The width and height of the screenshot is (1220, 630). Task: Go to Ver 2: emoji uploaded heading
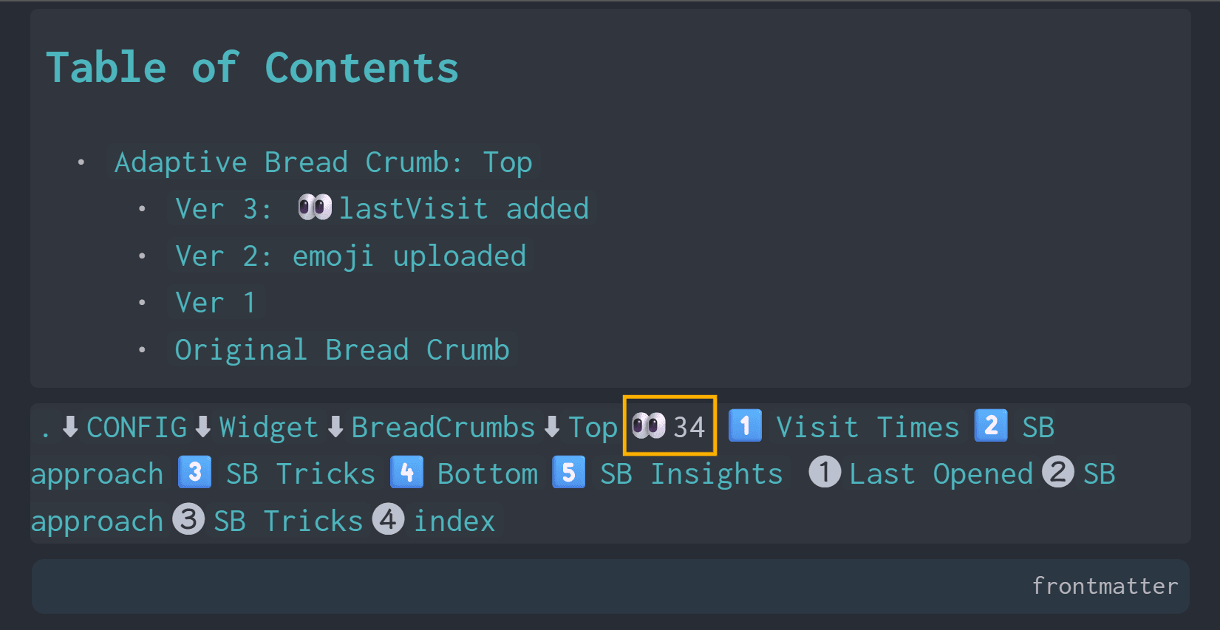(x=350, y=256)
